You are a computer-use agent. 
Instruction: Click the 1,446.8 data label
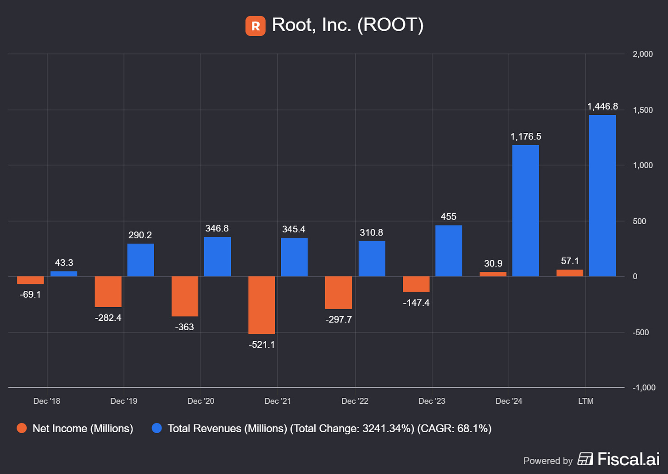pos(602,107)
